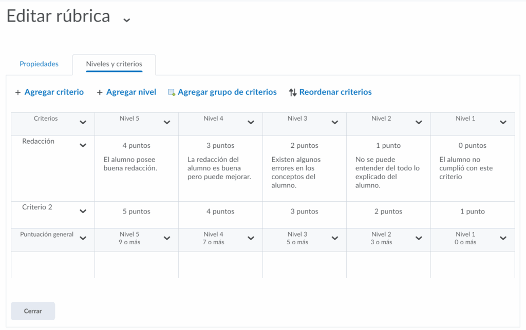The height and width of the screenshot is (330, 526).
Task: Expand the Redacción criterion options chevron
Action: point(83,145)
